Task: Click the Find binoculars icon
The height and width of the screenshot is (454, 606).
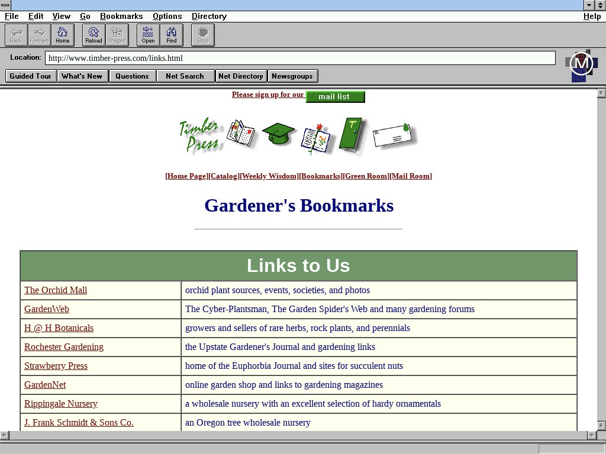Action: (x=171, y=35)
